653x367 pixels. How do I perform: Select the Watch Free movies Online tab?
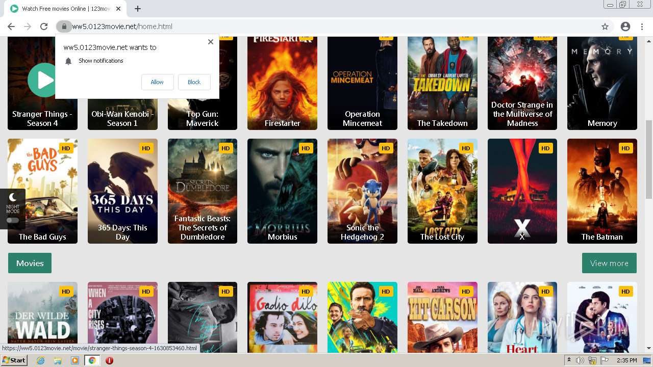click(x=65, y=9)
